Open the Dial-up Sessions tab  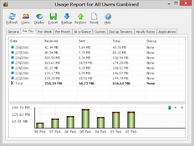(x=121, y=32)
